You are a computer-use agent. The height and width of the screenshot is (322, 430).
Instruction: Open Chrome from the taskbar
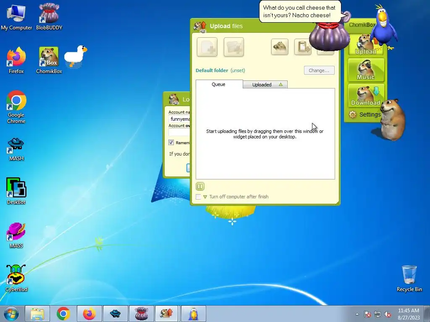[63, 314]
